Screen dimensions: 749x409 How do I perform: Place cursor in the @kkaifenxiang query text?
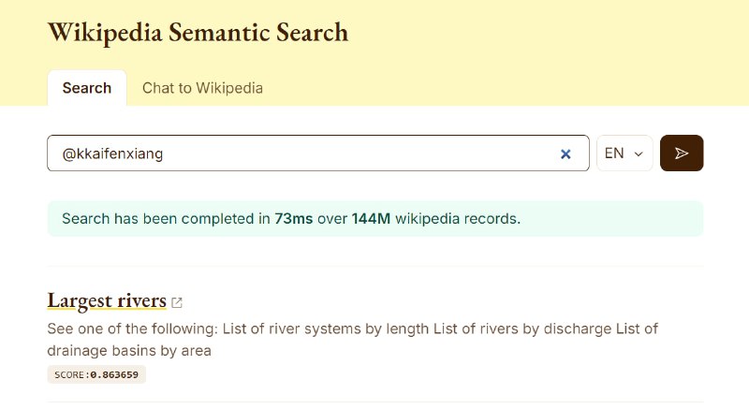112,153
